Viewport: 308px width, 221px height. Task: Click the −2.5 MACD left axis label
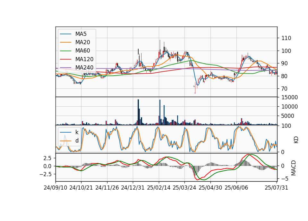[x=46, y=174]
